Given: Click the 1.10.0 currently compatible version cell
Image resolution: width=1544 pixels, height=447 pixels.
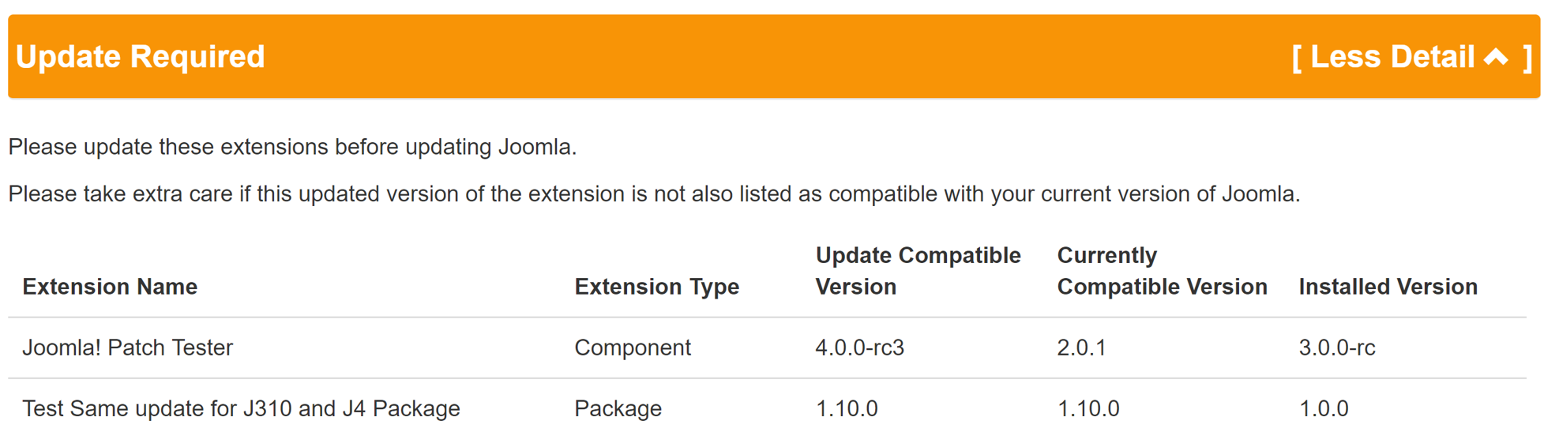Looking at the screenshot, I should [1088, 408].
